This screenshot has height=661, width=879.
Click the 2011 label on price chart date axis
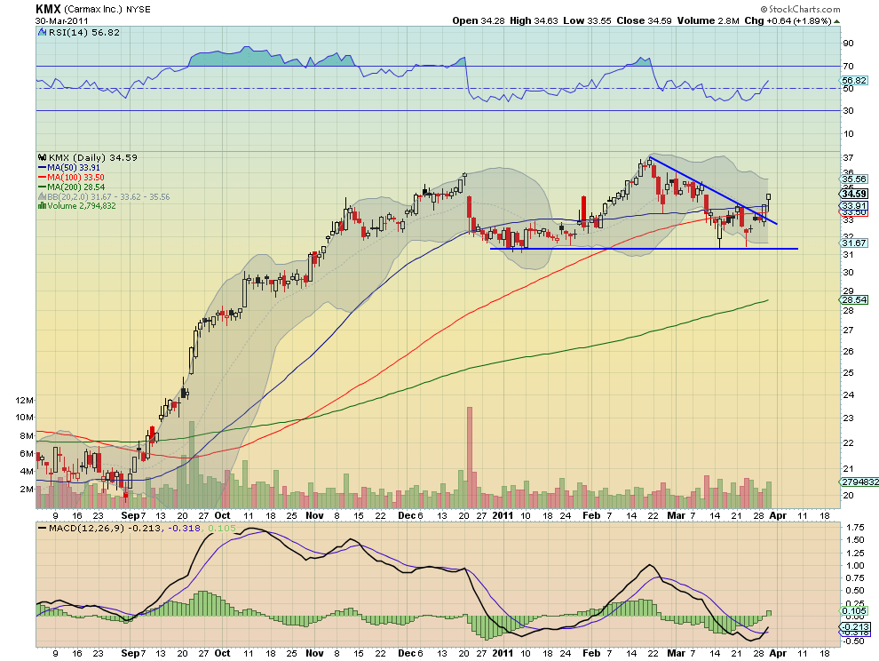503,515
